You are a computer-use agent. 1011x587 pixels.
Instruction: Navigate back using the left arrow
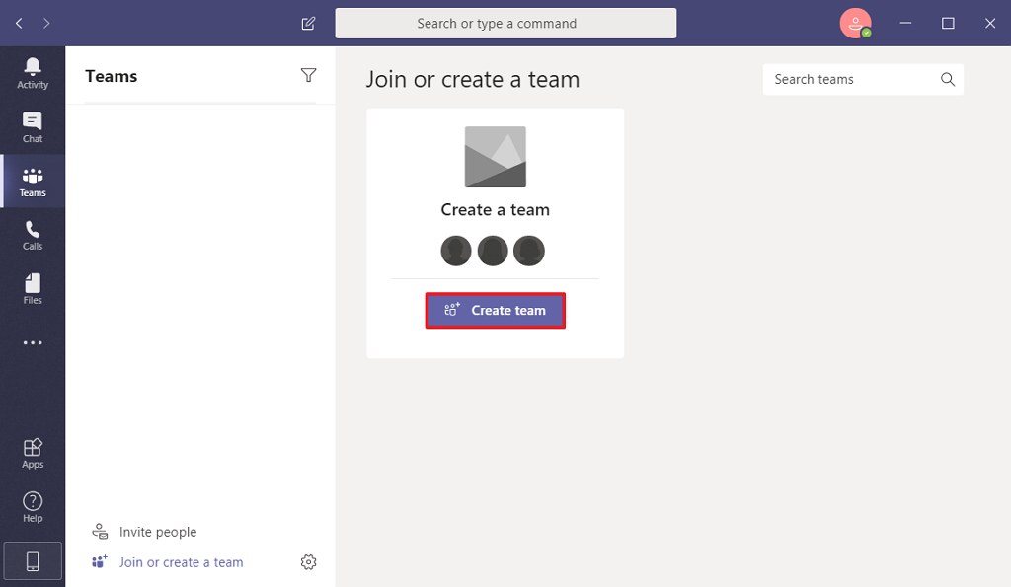(18, 22)
